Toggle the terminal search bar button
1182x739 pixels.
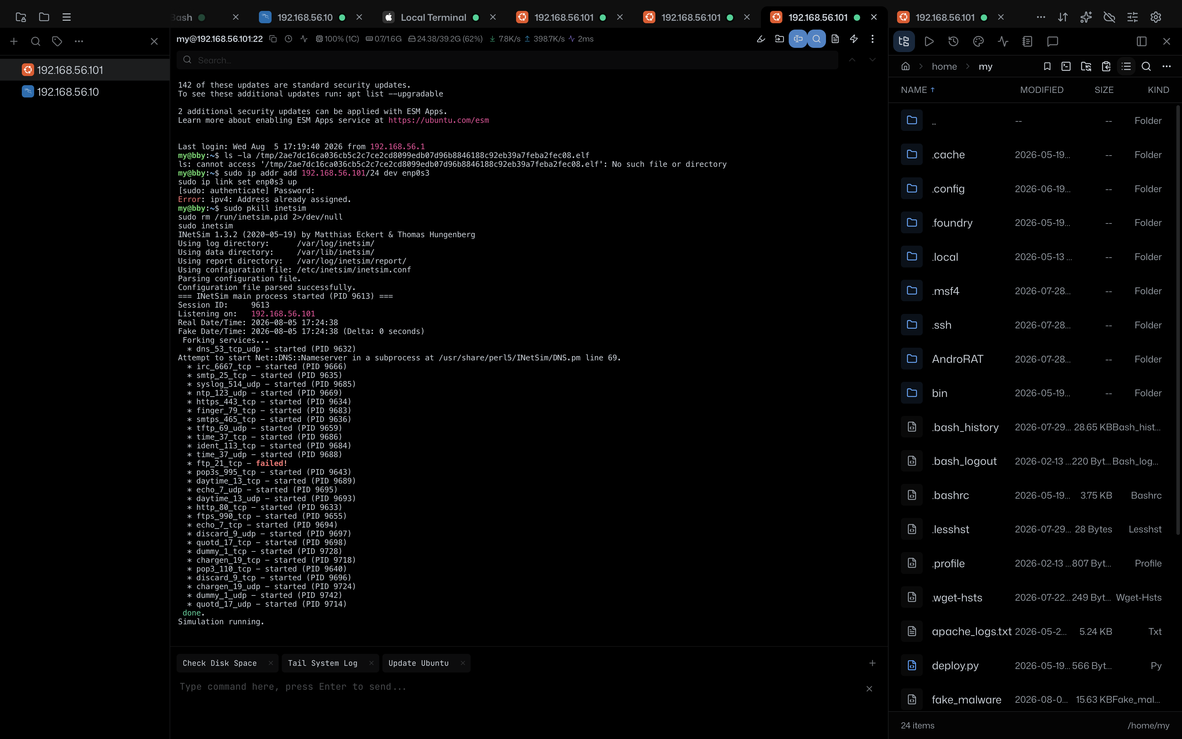(x=816, y=39)
